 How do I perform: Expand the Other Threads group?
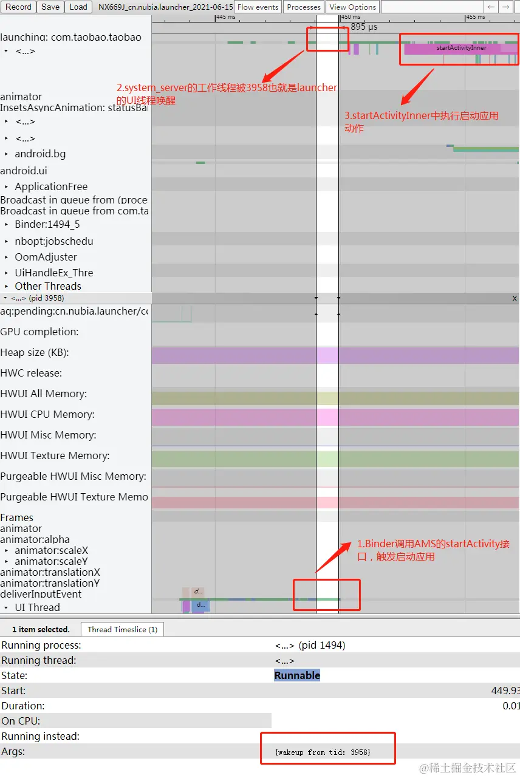(x=6, y=286)
